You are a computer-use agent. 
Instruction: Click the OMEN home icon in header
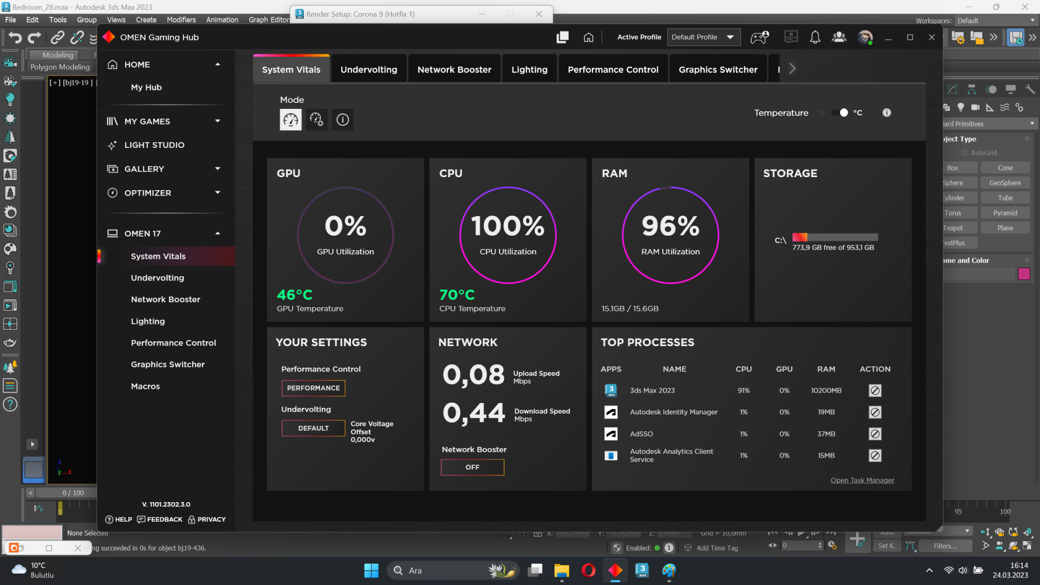(x=588, y=37)
